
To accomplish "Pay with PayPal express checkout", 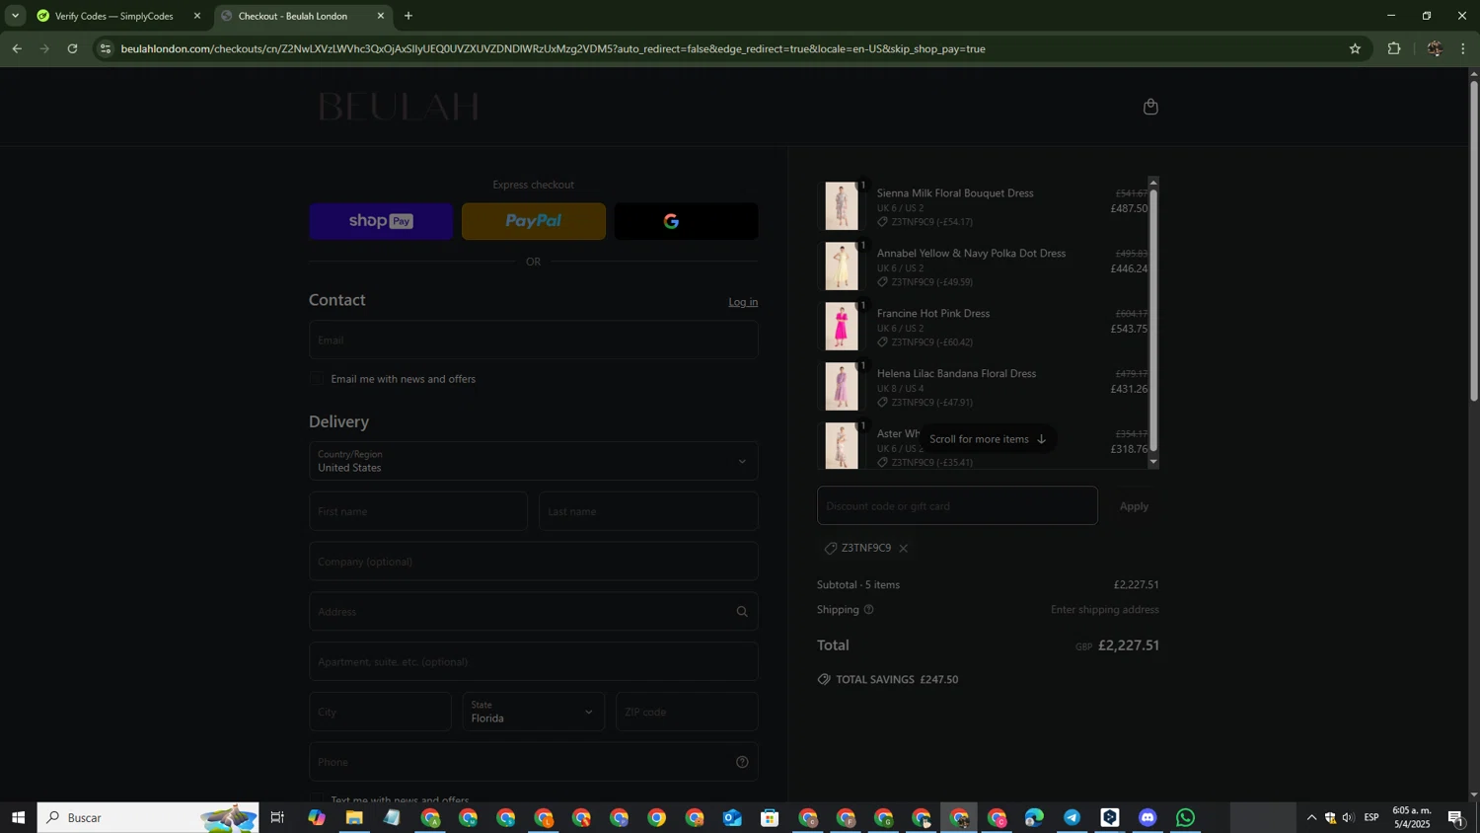I will point(534,221).
